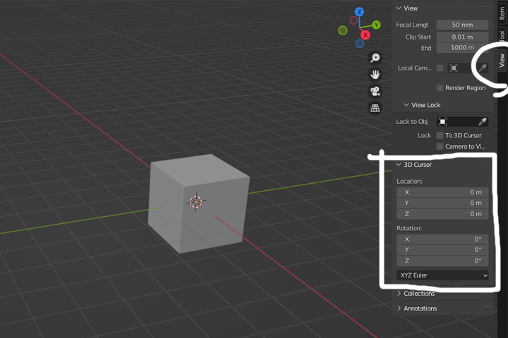Viewport: 508px width, 338px height.
Task: Click 3D Cursor Rotation Y field
Action: (442, 250)
